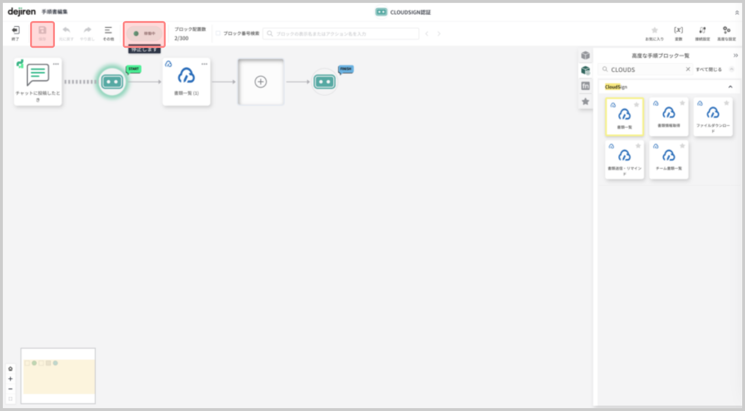Favorite the 書類一覧 panel block star
This screenshot has width=745, height=411.
(x=637, y=105)
